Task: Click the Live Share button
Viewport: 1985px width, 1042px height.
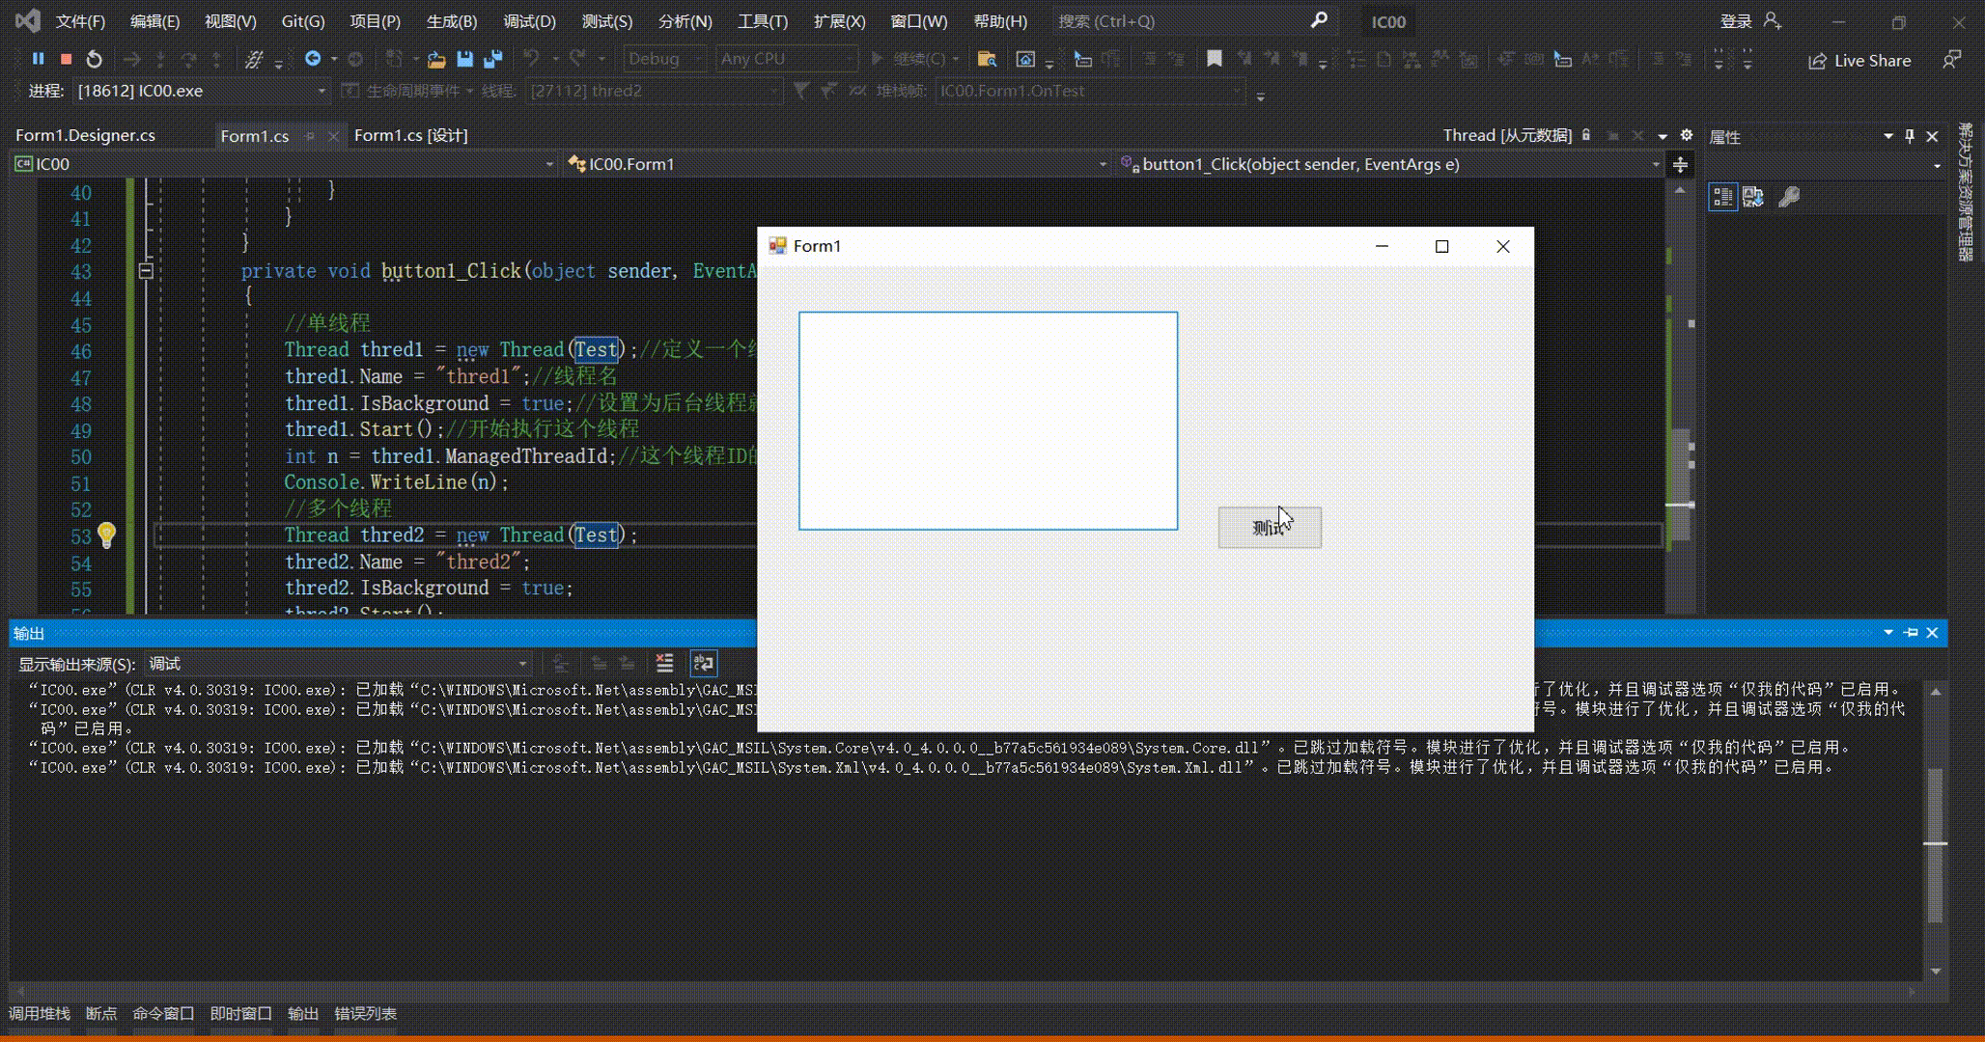Action: [x=1859, y=60]
